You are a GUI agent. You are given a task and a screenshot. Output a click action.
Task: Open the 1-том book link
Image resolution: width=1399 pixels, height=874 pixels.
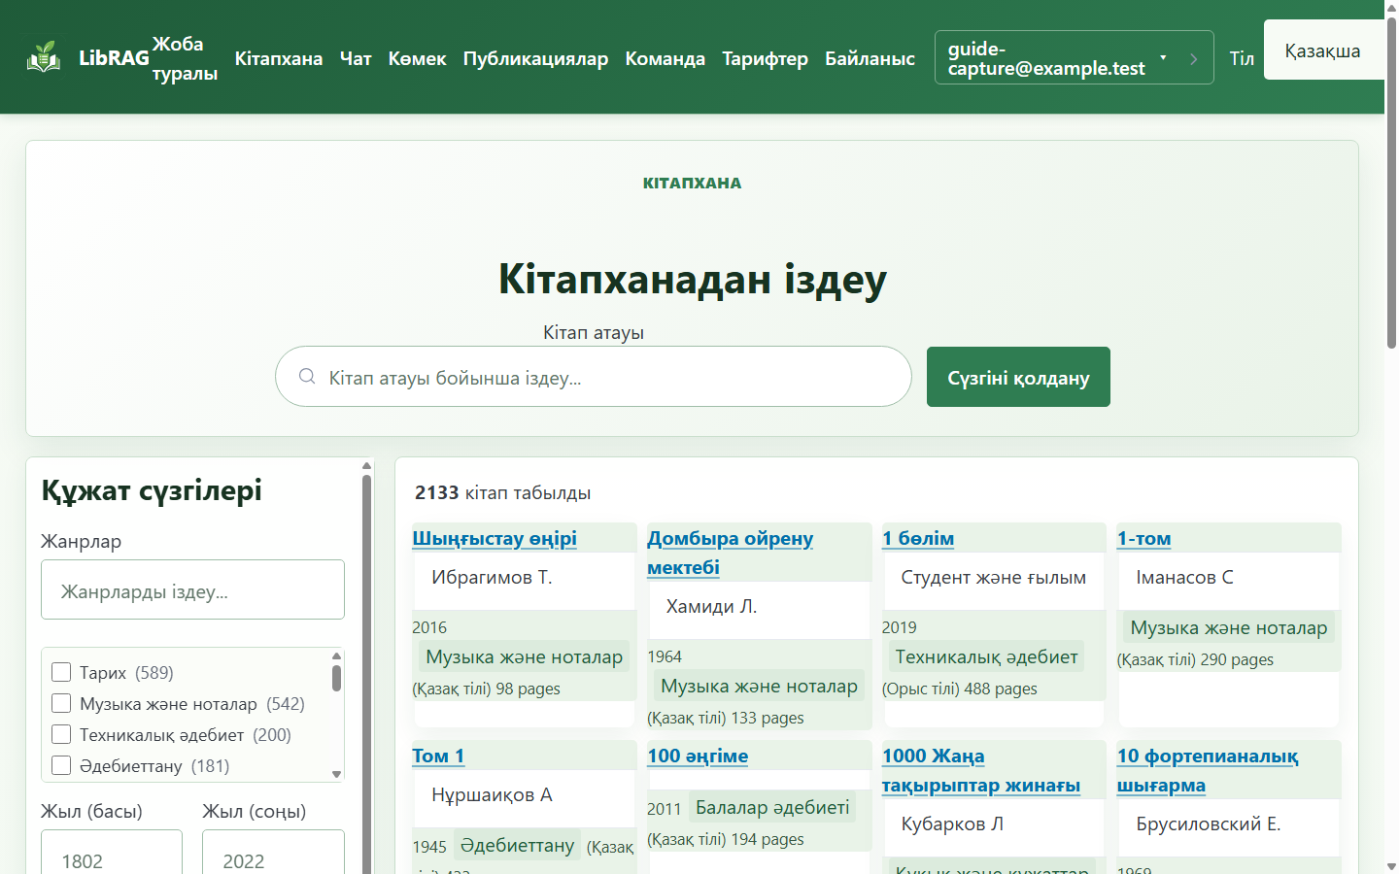click(x=1144, y=538)
